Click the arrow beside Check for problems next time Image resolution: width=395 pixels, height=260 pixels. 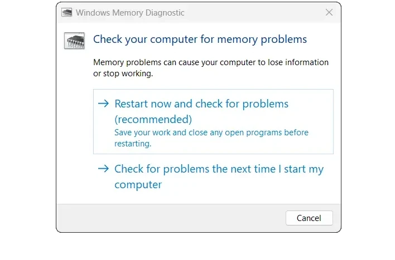(103, 169)
